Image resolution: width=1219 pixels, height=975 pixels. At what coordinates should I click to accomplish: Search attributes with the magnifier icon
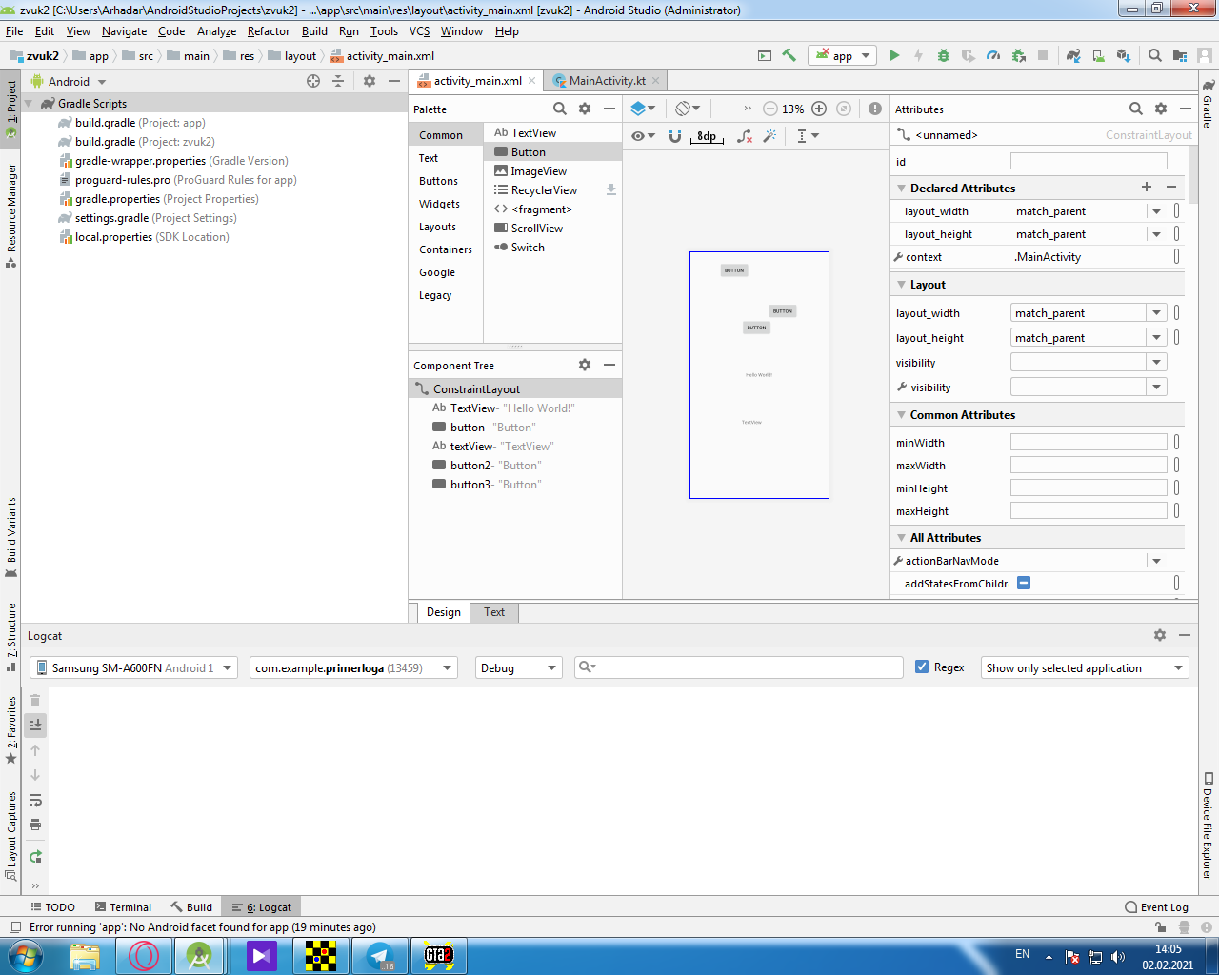(1136, 109)
